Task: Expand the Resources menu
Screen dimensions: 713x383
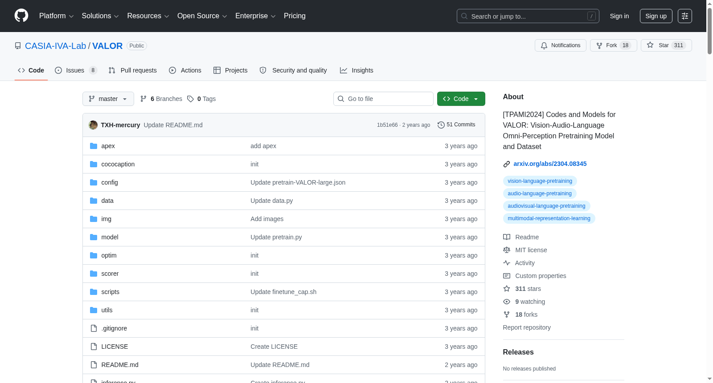Action: click(148, 16)
